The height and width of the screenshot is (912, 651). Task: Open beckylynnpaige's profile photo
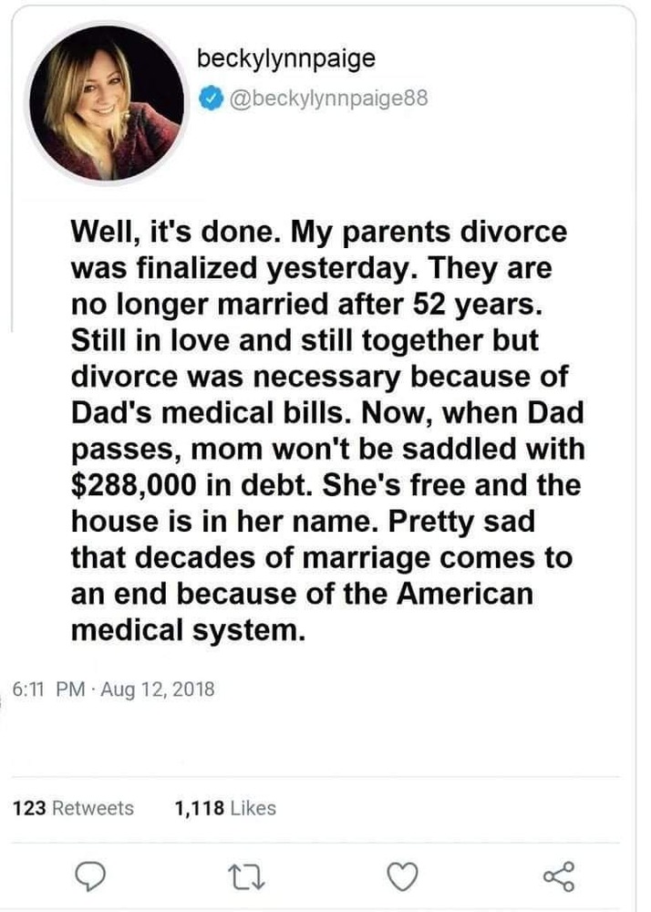(106, 102)
